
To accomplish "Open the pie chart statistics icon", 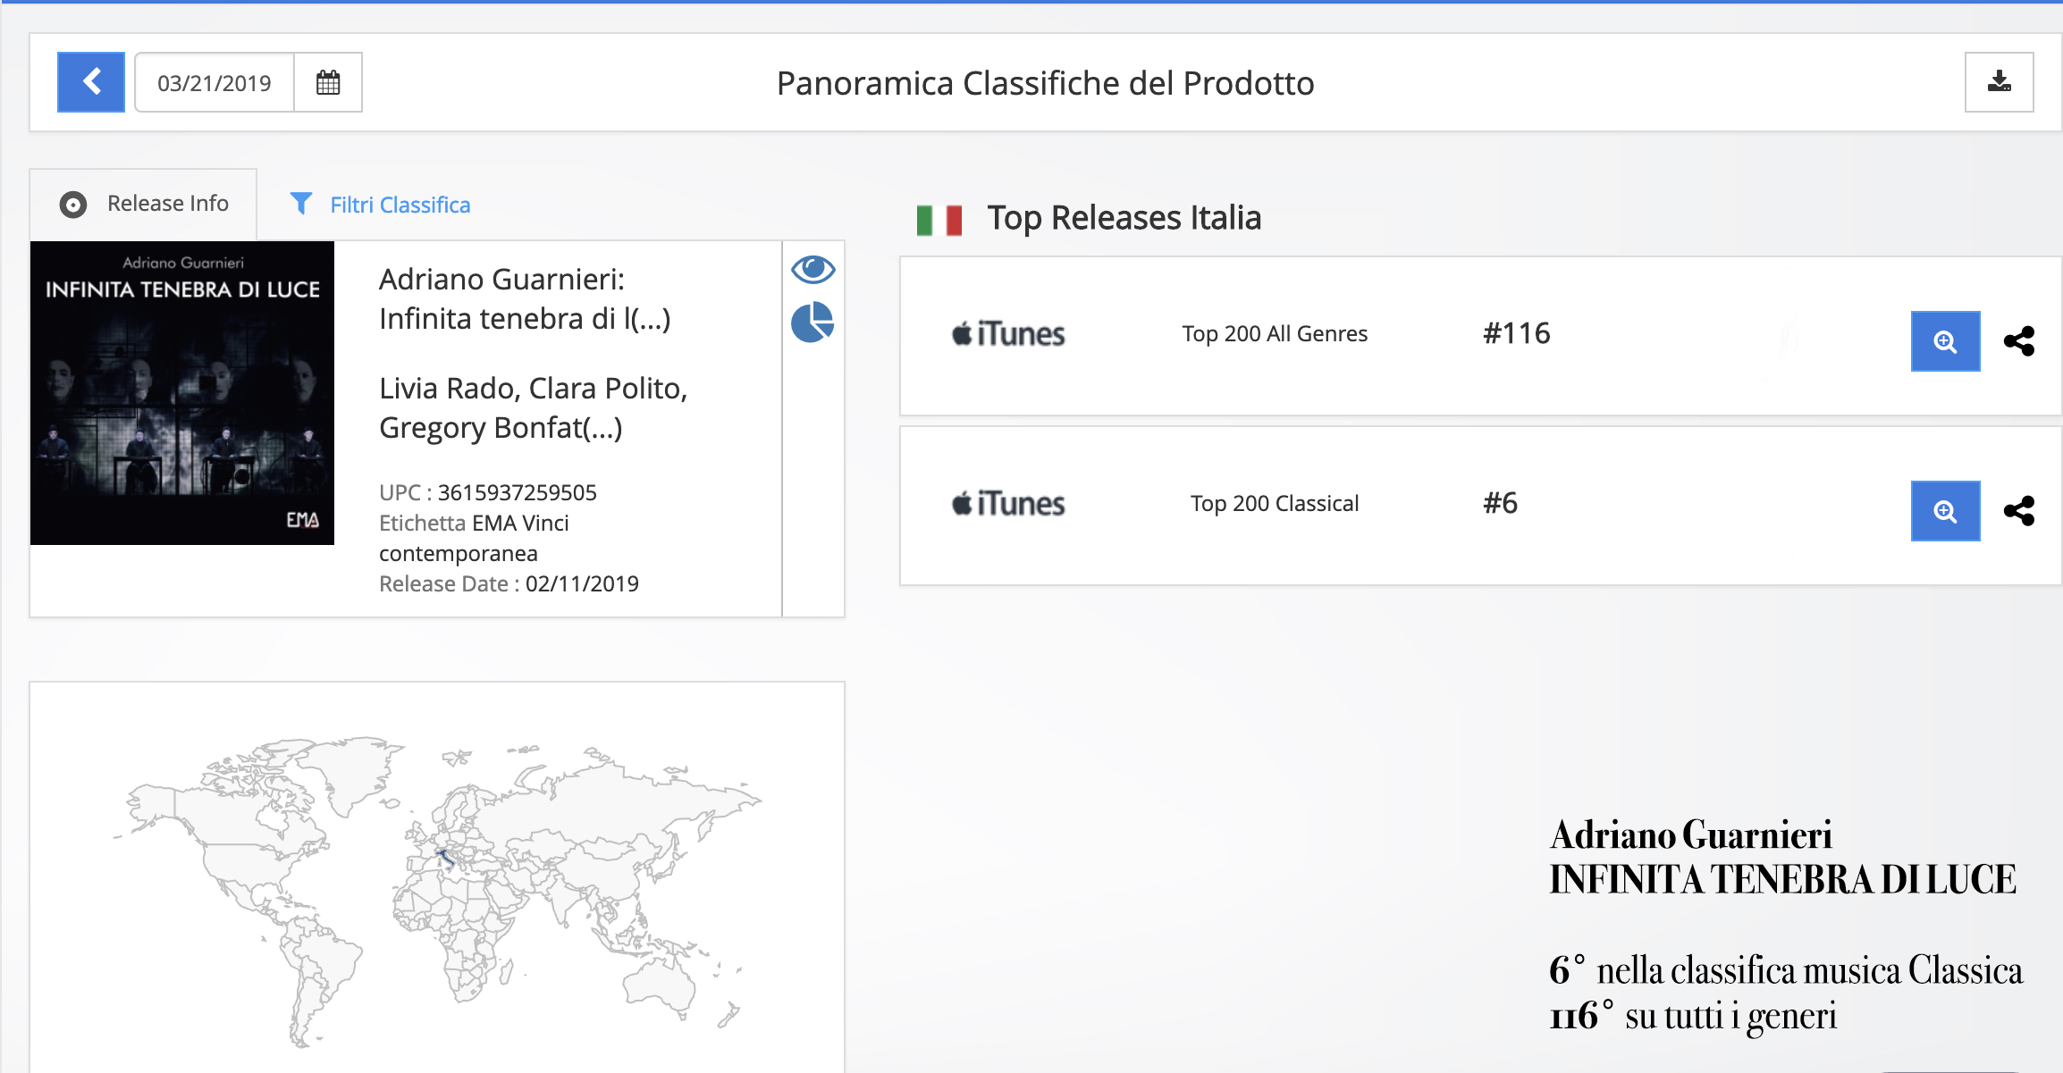I will tap(813, 323).
